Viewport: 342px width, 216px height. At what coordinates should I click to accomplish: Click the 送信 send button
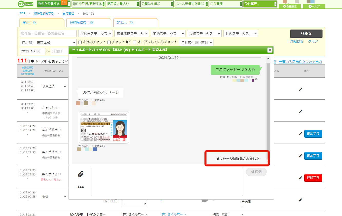click(256, 172)
